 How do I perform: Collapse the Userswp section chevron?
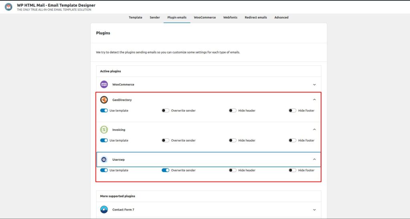point(314,159)
